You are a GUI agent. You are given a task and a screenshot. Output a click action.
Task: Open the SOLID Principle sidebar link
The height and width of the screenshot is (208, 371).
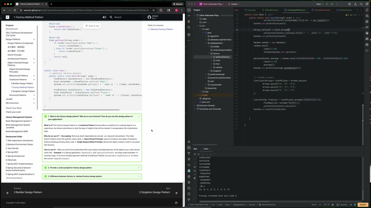14,55
